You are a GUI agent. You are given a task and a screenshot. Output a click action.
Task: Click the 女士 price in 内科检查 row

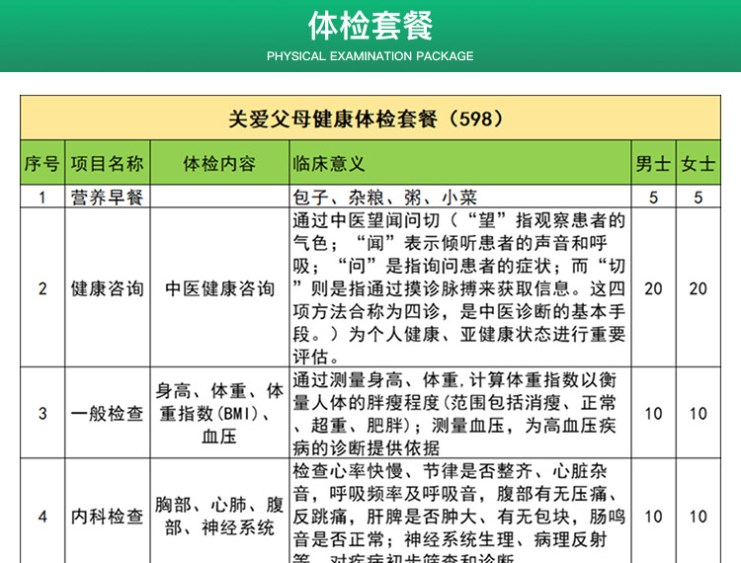click(x=698, y=516)
